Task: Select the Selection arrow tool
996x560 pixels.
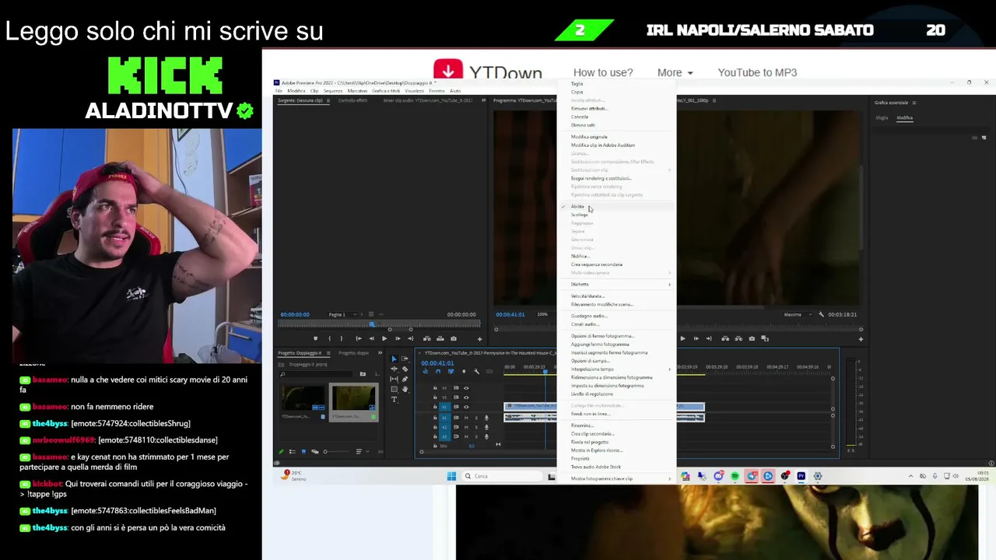Action: click(394, 359)
